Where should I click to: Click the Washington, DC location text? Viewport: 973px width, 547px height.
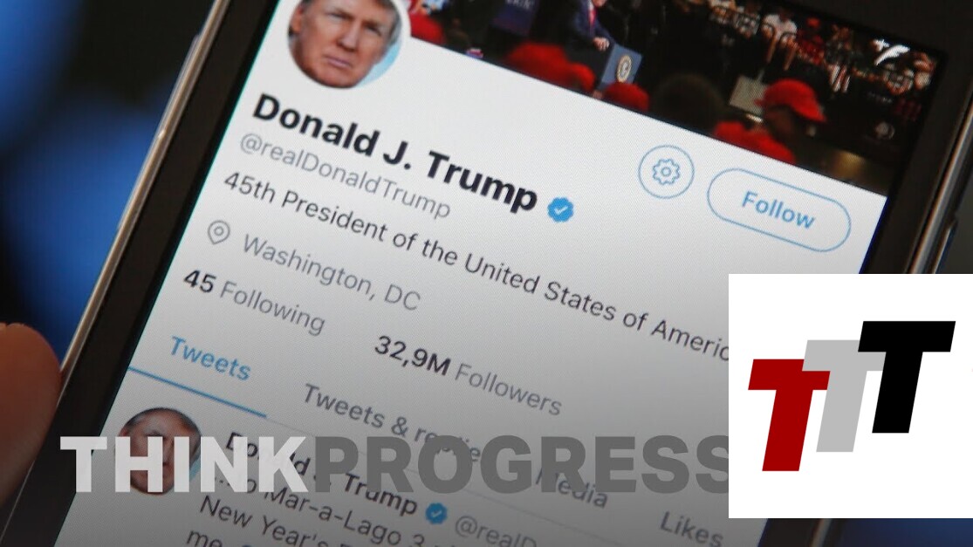pyautogui.click(x=331, y=273)
